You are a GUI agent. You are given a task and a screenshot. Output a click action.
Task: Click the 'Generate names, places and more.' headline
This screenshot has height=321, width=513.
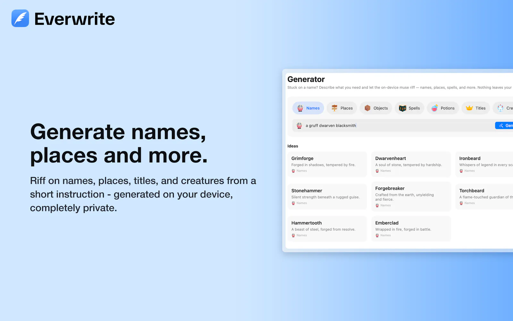click(119, 144)
